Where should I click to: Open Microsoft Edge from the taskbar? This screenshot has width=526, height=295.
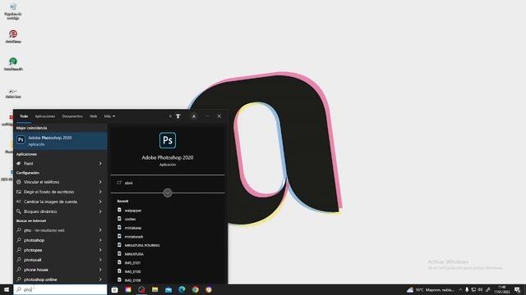tap(182, 289)
